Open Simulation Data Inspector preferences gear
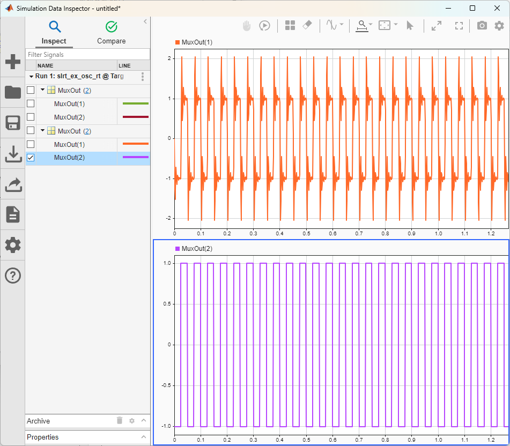The width and height of the screenshot is (510, 446). pyautogui.click(x=499, y=25)
